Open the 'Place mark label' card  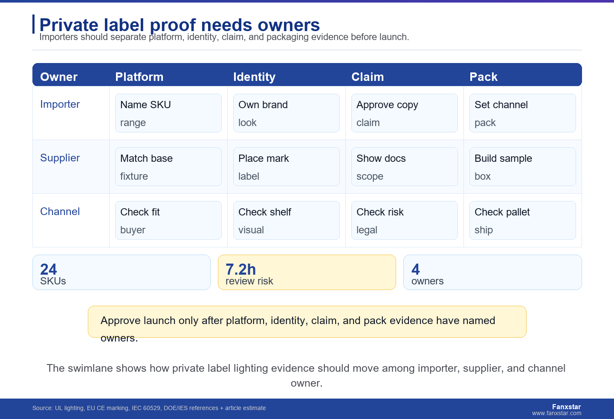coord(287,167)
